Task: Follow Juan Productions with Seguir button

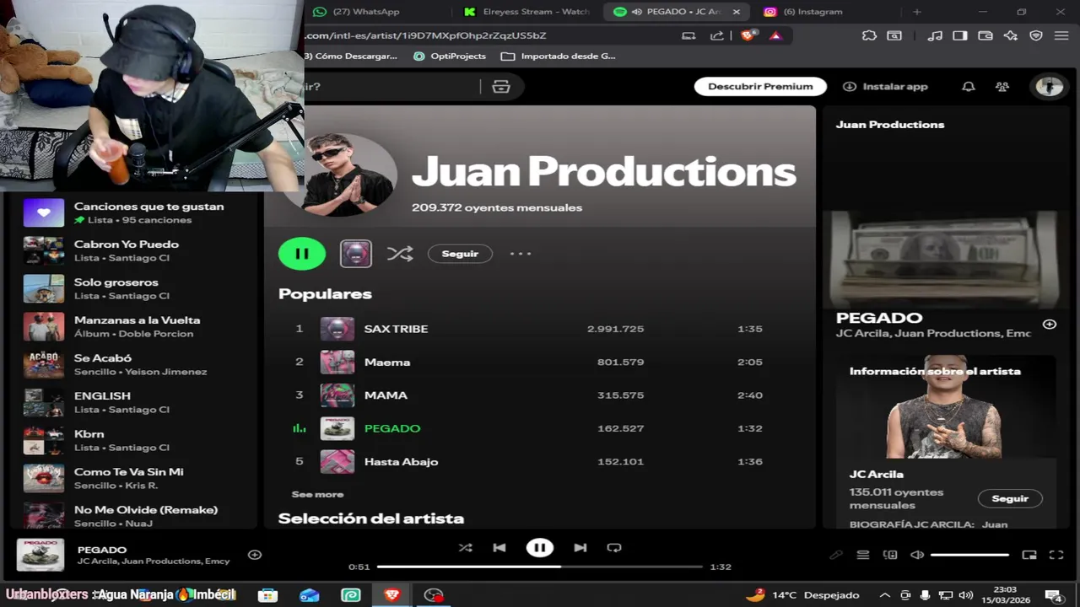Action: [460, 253]
